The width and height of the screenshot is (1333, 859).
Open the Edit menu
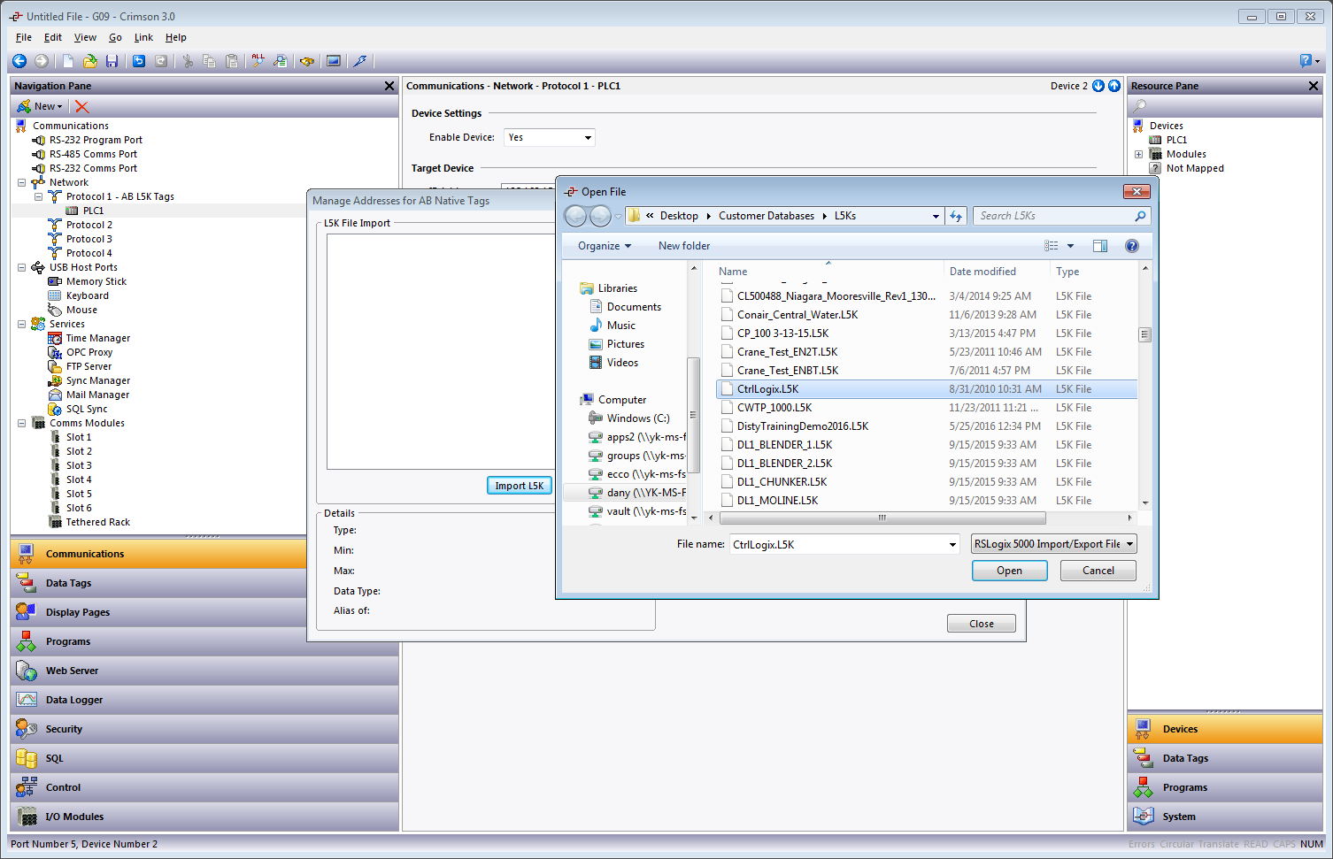(53, 37)
